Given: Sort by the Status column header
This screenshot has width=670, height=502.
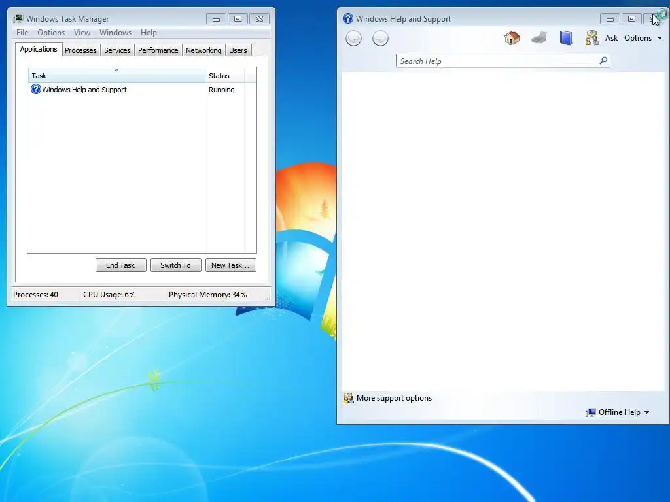Looking at the screenshot, I should tap(224, 76).
